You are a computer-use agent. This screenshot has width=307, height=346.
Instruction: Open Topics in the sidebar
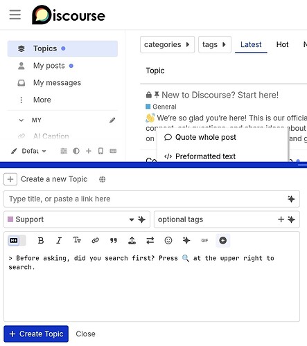pos(62,48)
